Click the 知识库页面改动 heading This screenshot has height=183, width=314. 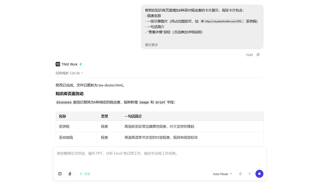pyautogui.click(x=70, y=94)
